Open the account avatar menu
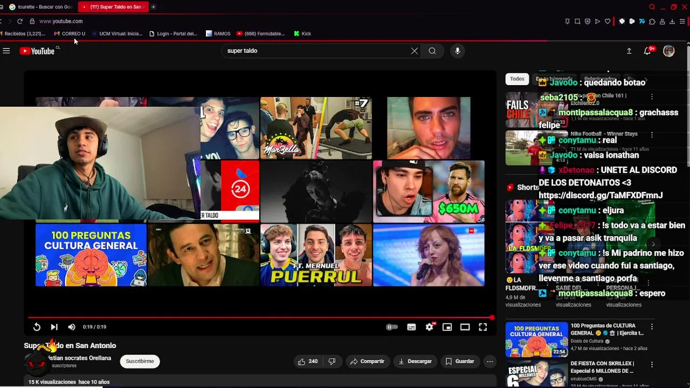The height and width of the screenshot is (388, 690). (669, 51)
